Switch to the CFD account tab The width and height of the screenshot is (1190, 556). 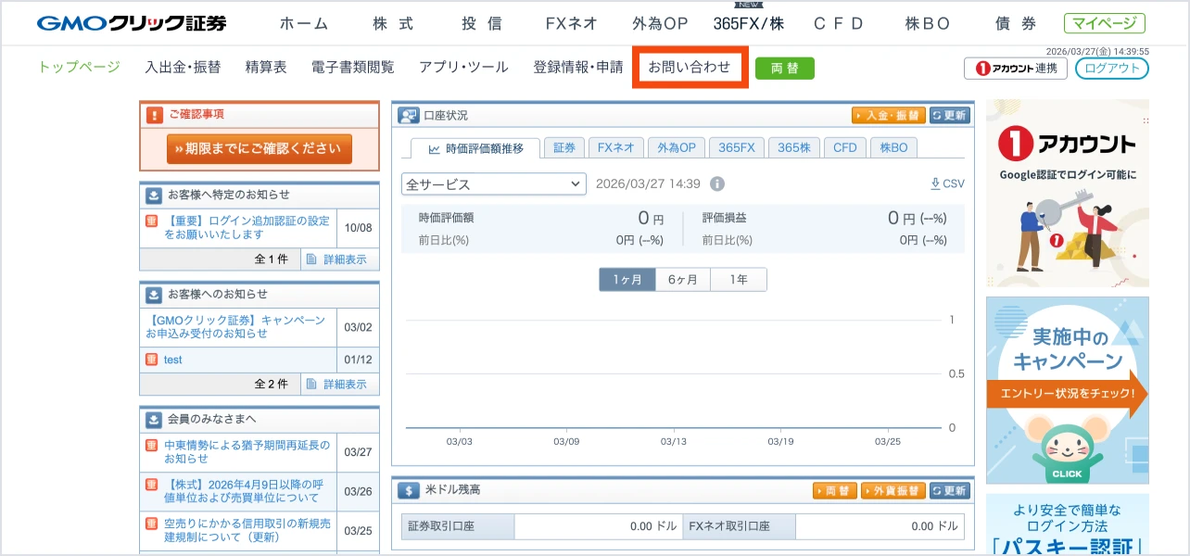844,147
